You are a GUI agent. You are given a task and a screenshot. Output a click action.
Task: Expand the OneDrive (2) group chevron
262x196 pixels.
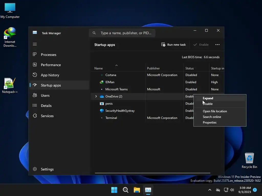click(96, 96)
